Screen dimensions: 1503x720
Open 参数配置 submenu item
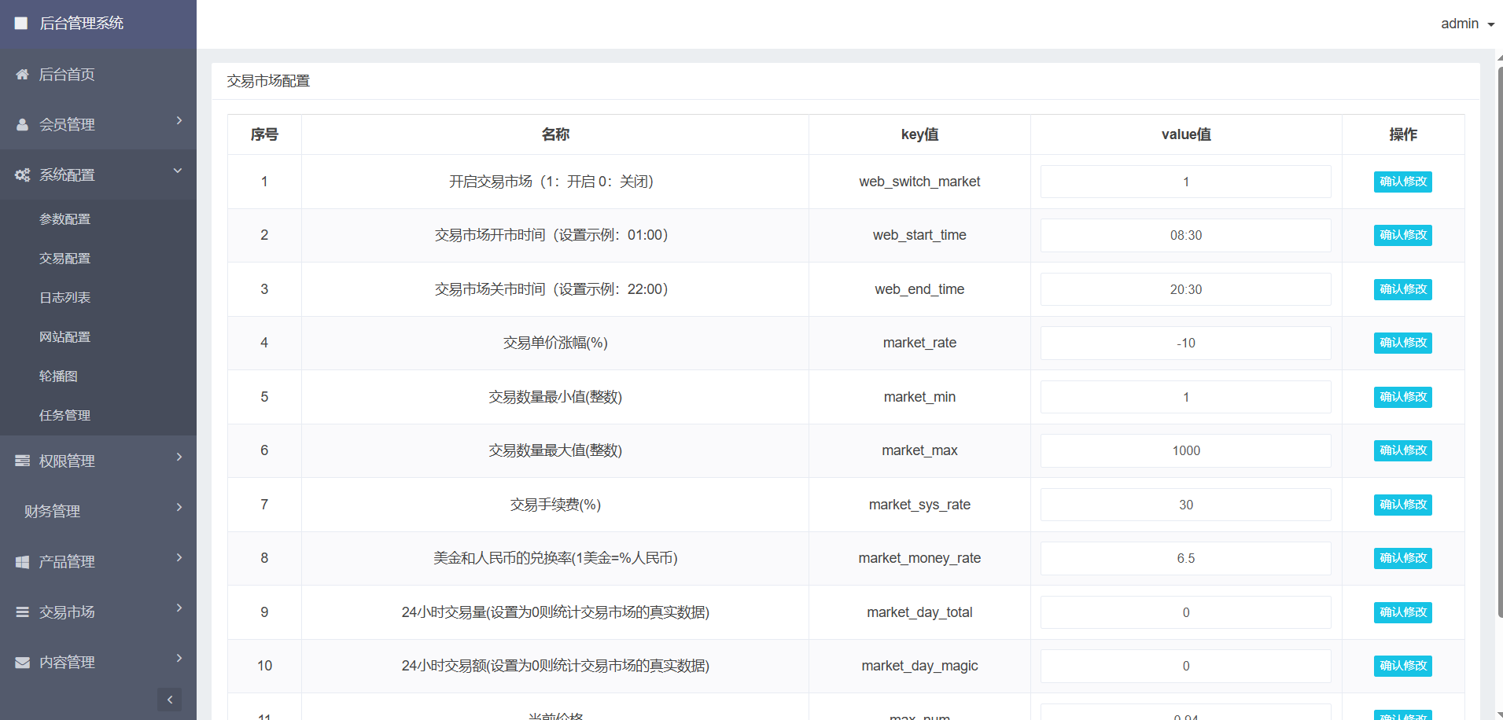point(65,219)
